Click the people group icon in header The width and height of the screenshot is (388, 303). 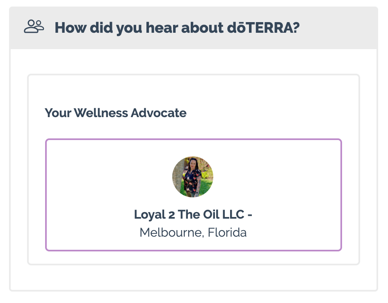point(34,27)
